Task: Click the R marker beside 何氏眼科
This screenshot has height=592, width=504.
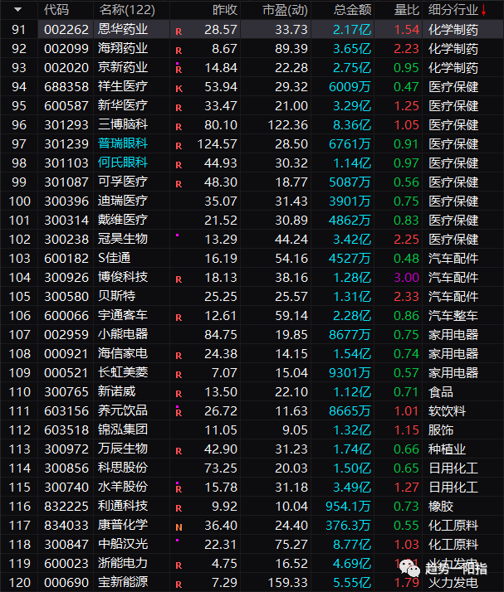Action: 179,165
